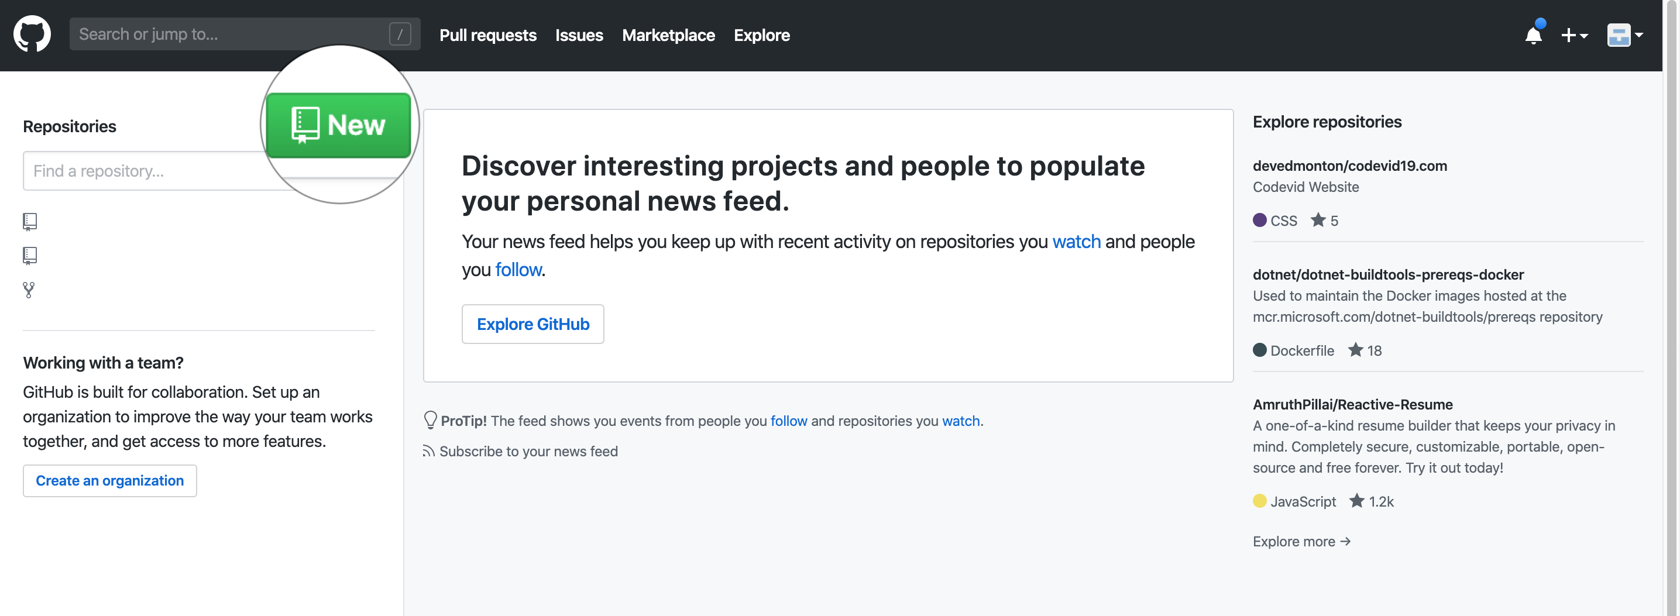Open the user avatar profile menu
Viewport: 1680px width, 616px height.
[x=1624, y=35]
